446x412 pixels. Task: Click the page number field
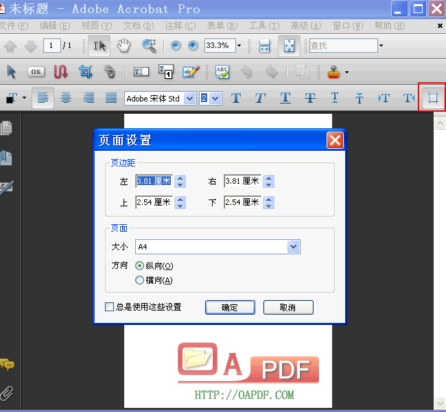tap(51, 45)
